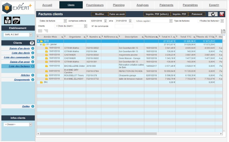The image size is (229, 142).
Task: Open the Choix du client dropdown
Action: (86, 26)
